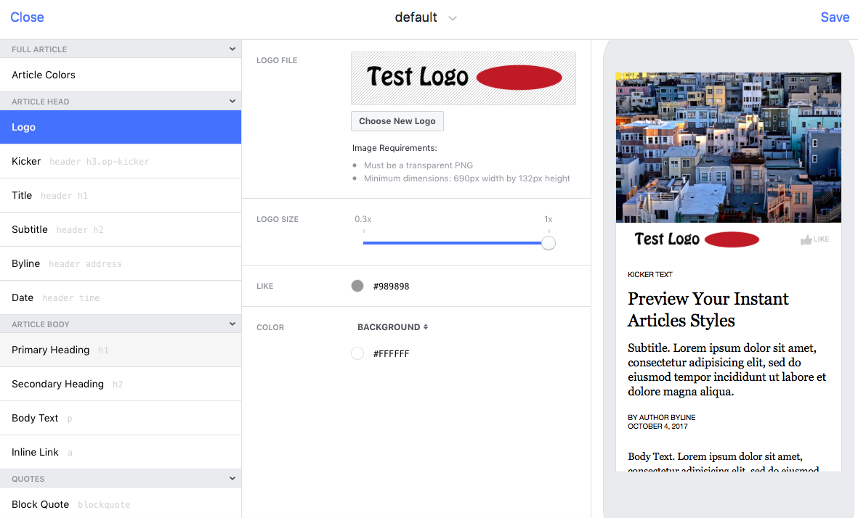Click the logo size slider handle

pyautogui.click(x=549, y=243)
